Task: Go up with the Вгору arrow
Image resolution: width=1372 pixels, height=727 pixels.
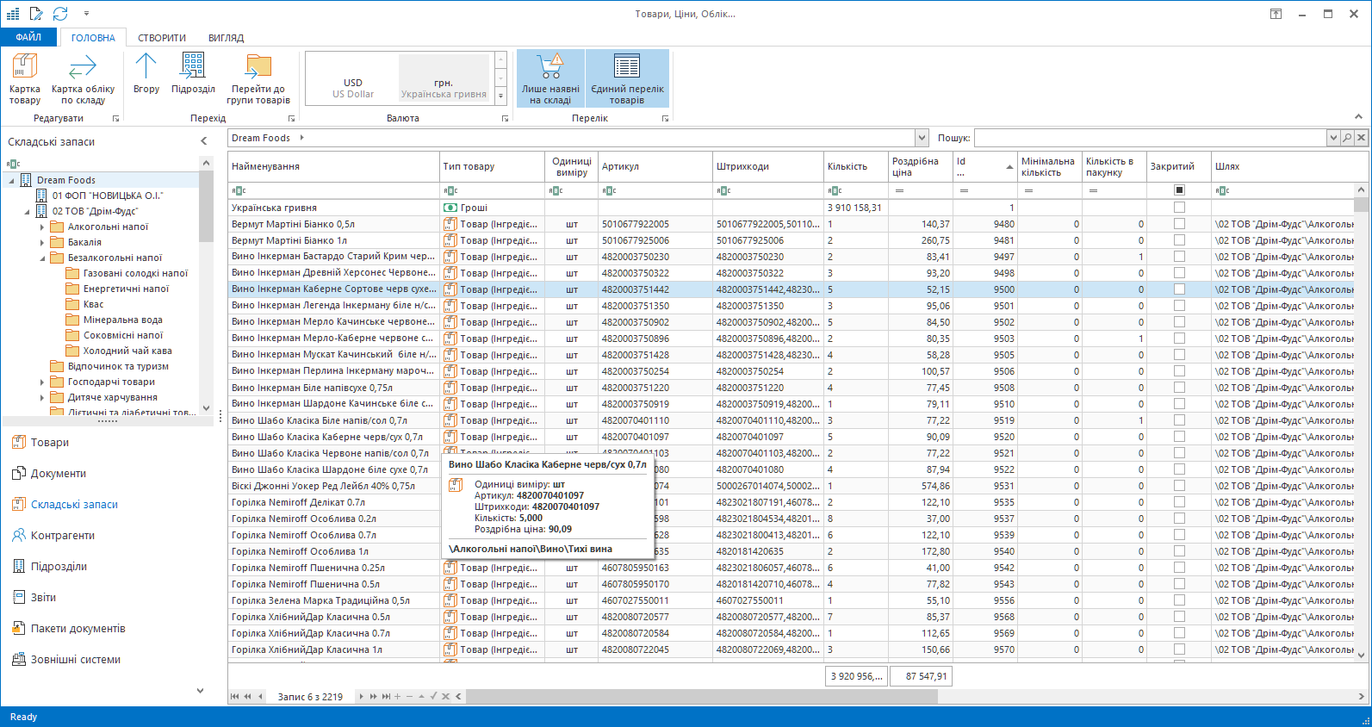Action: pyautogui.click(x=146, y=74)
